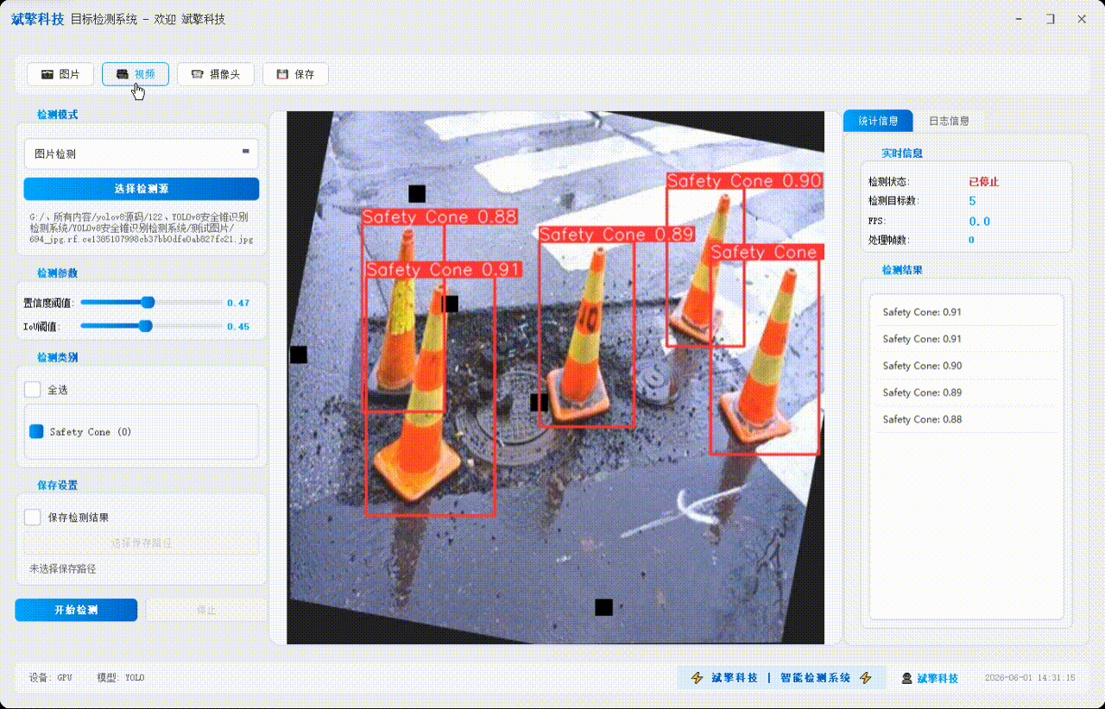Toggle the 全选 checkbox
Viewport: 1105px width, 709px height.
point(33,390)
